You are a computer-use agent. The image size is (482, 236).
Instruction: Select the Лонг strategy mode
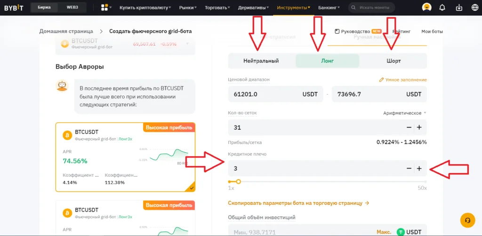pos(327,61)
